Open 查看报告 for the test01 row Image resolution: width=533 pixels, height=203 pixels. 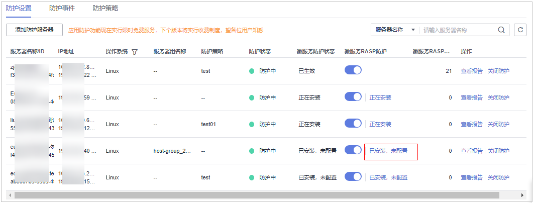(472, 124)
